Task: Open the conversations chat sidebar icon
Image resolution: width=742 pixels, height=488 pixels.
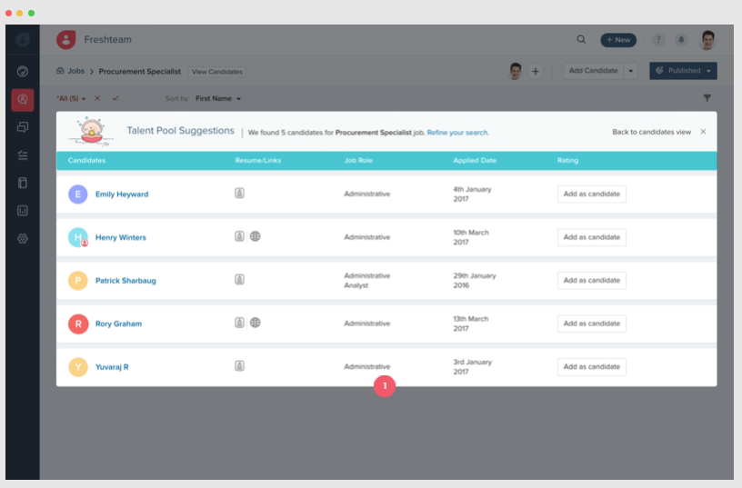Action: [x=22, y=127]
